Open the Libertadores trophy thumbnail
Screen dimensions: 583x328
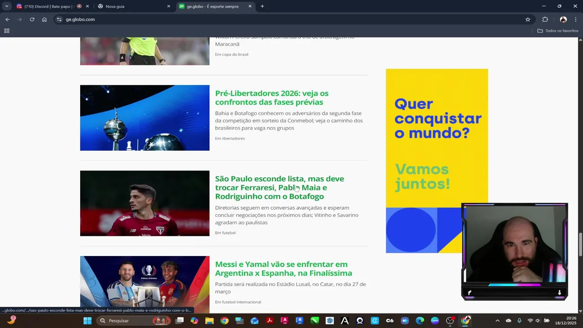(x=145, y=118)
